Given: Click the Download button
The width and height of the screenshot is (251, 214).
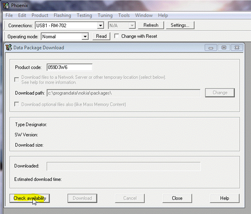Looking at the screenshot, I should (x=82, y=198).
